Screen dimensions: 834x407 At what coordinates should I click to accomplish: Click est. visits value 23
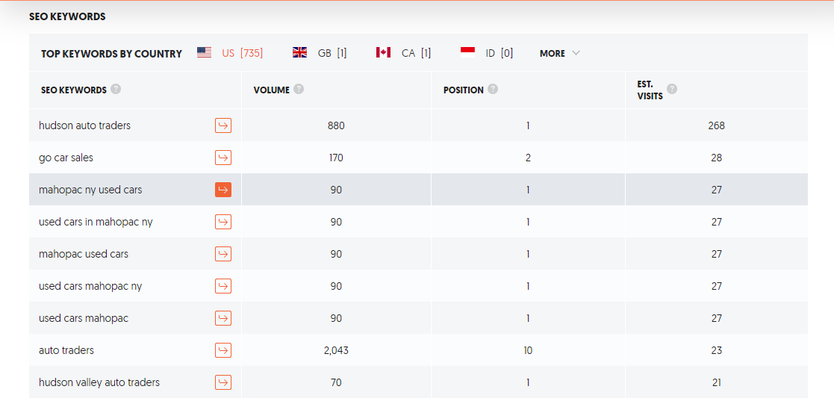pyautogui.click(x=717, y=350)
